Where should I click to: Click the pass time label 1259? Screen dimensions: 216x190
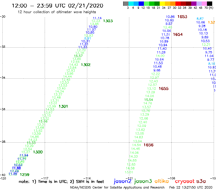point(25,175)
